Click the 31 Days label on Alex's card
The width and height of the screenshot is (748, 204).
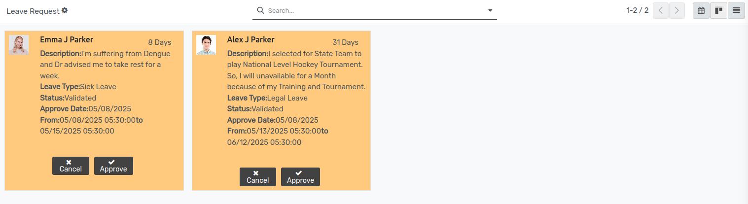click(x=345, y=42)
